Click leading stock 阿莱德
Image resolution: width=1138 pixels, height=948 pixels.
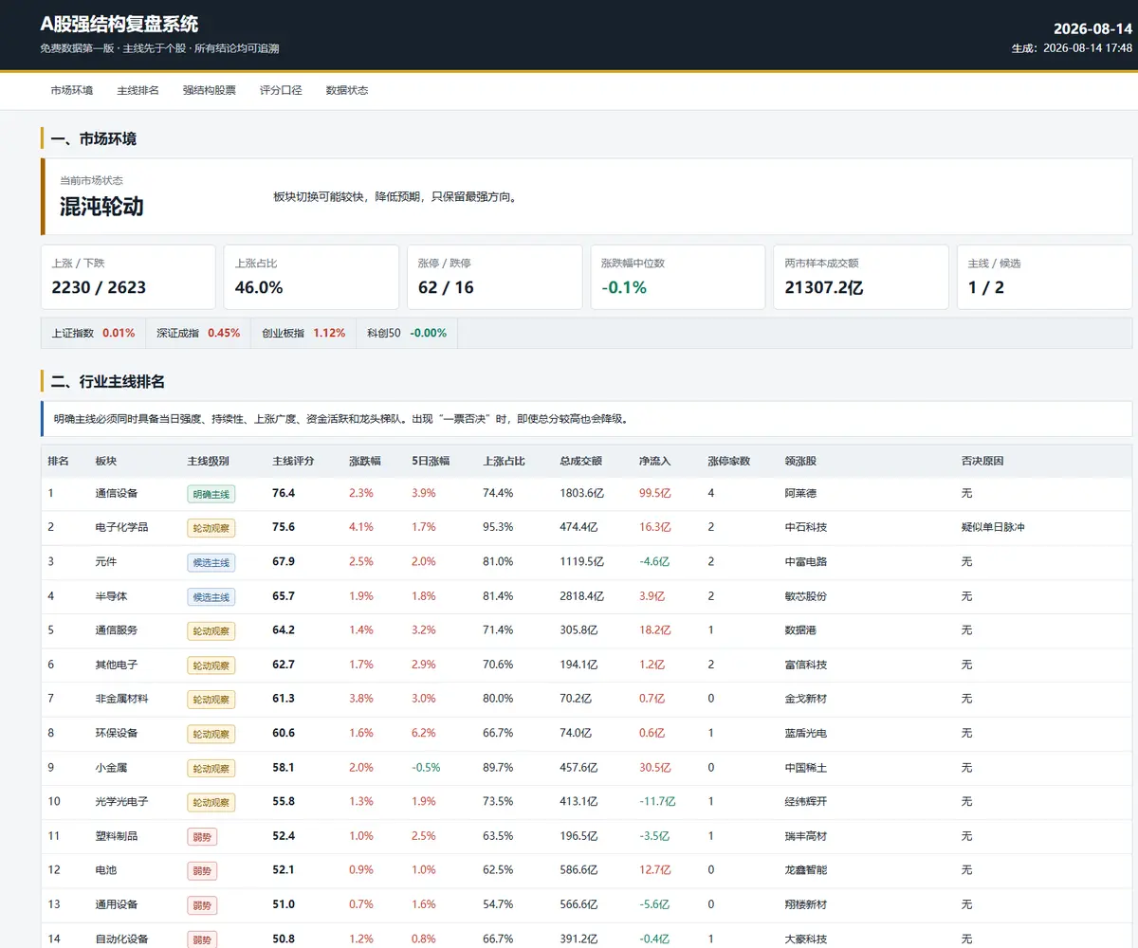click(801, 493)
